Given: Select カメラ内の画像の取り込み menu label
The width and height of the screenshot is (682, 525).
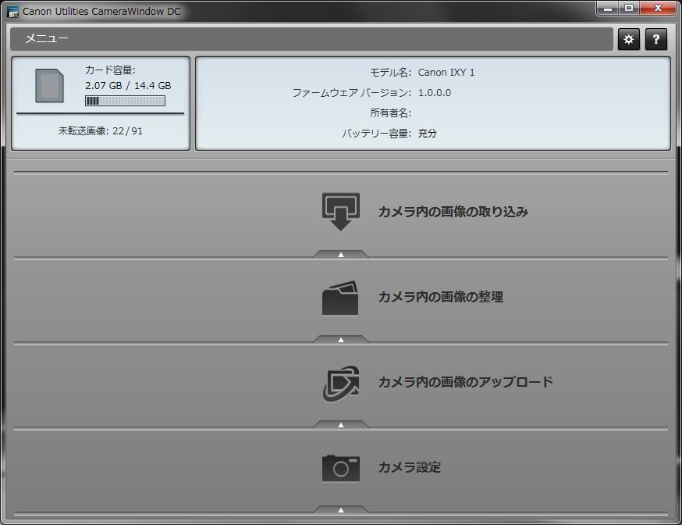Looking at the screenshot, I should 453,212.
